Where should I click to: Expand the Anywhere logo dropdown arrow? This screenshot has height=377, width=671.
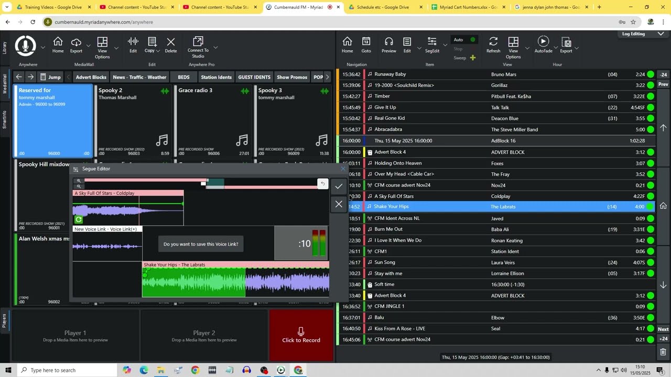point(43,47)
